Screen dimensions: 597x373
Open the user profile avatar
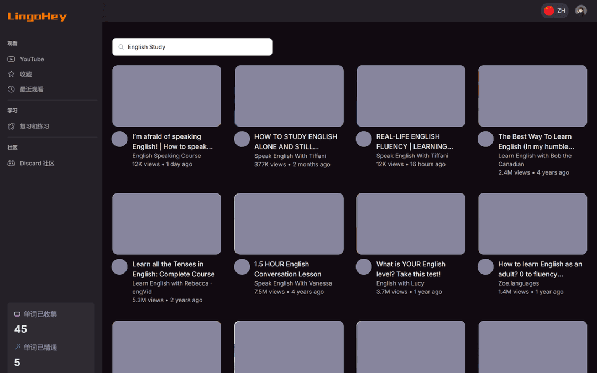(580, 10)
